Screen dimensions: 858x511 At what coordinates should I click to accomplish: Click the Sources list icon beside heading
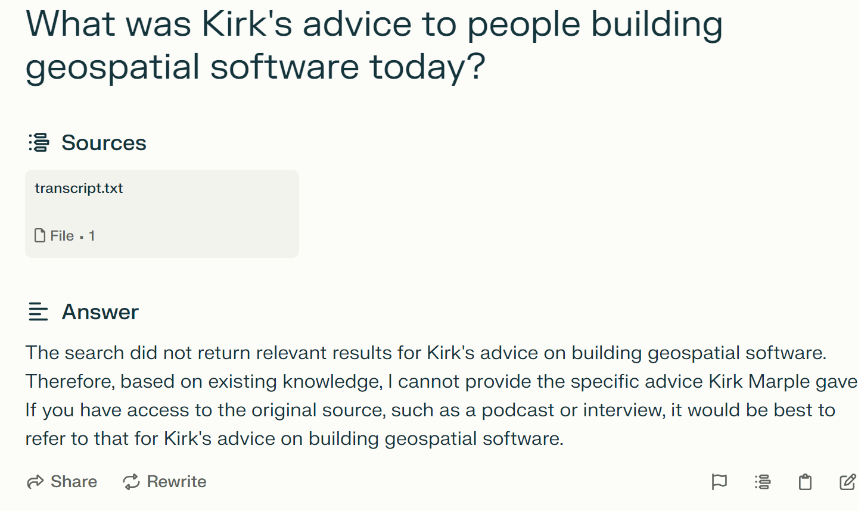[x=39, y=143]
